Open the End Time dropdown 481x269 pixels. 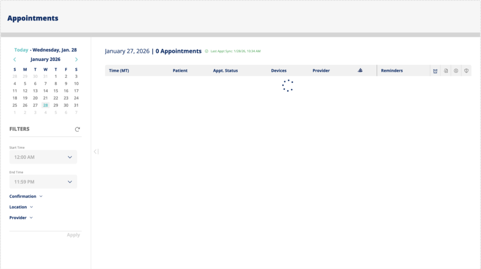coord(43,182)
